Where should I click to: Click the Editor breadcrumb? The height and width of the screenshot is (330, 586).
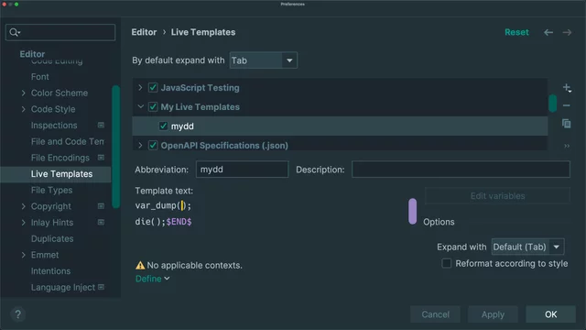point(144,32)
